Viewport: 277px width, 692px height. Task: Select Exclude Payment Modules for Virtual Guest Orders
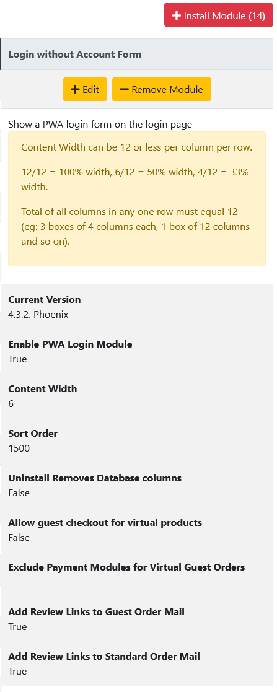(127, 567)
